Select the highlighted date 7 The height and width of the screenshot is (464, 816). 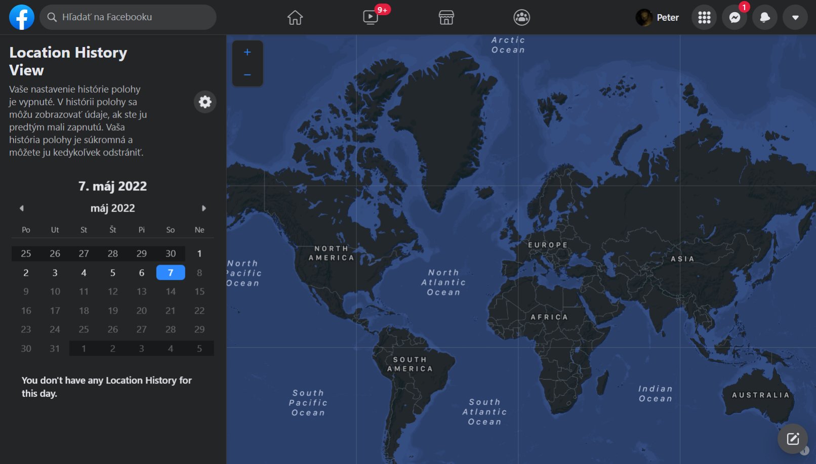pyautogui.click(x=171, y=273)
